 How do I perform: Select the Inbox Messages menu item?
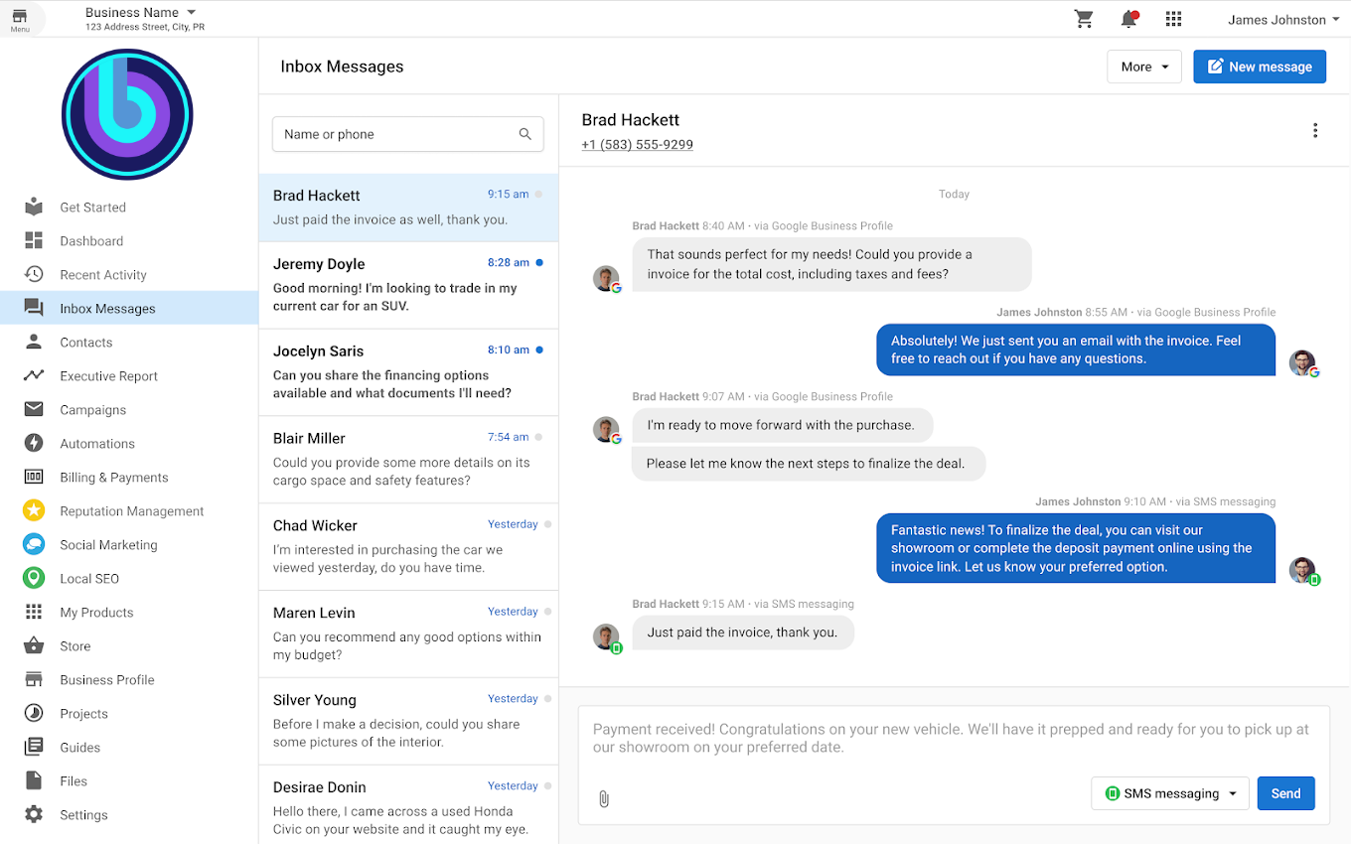pyautogui.click(x=129, y=309)
